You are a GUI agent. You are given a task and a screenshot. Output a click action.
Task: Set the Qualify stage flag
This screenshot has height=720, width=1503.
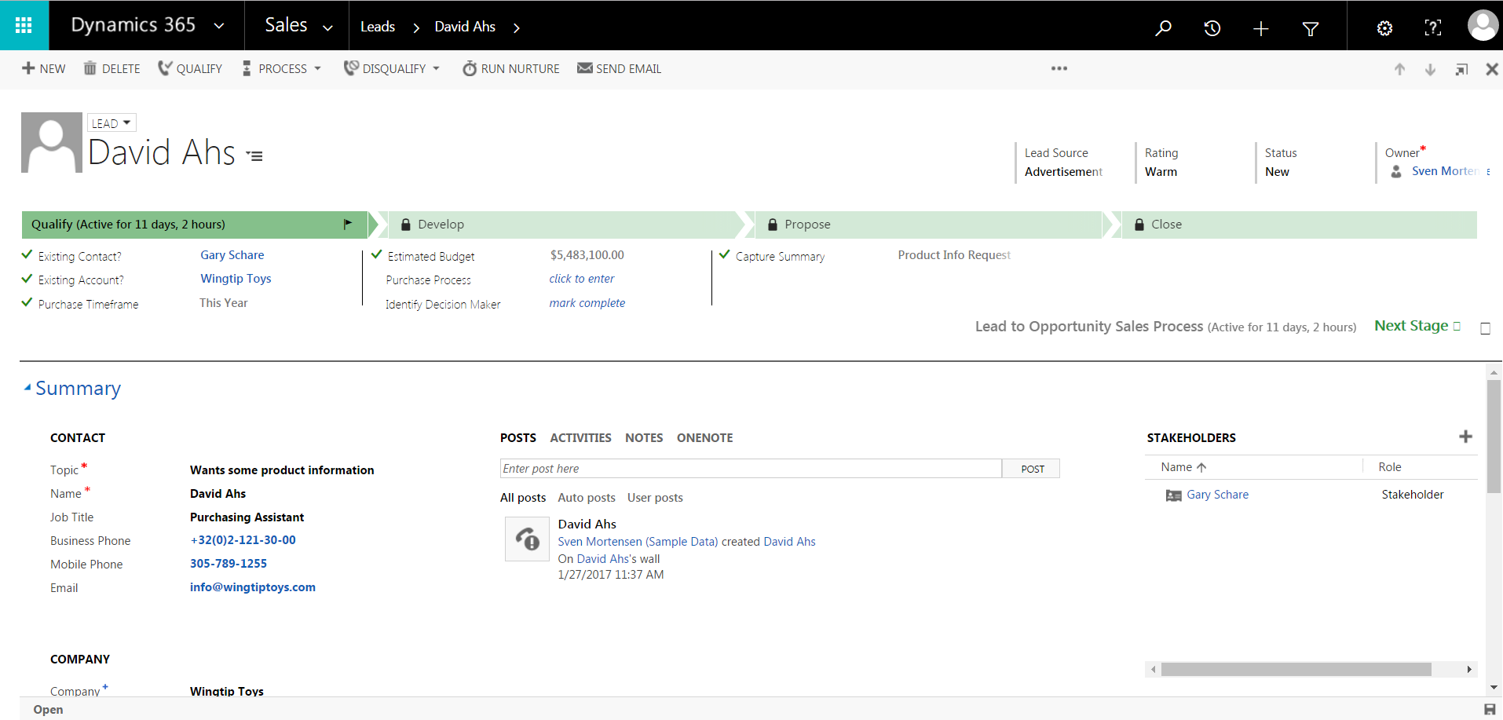tap(348, 225)
